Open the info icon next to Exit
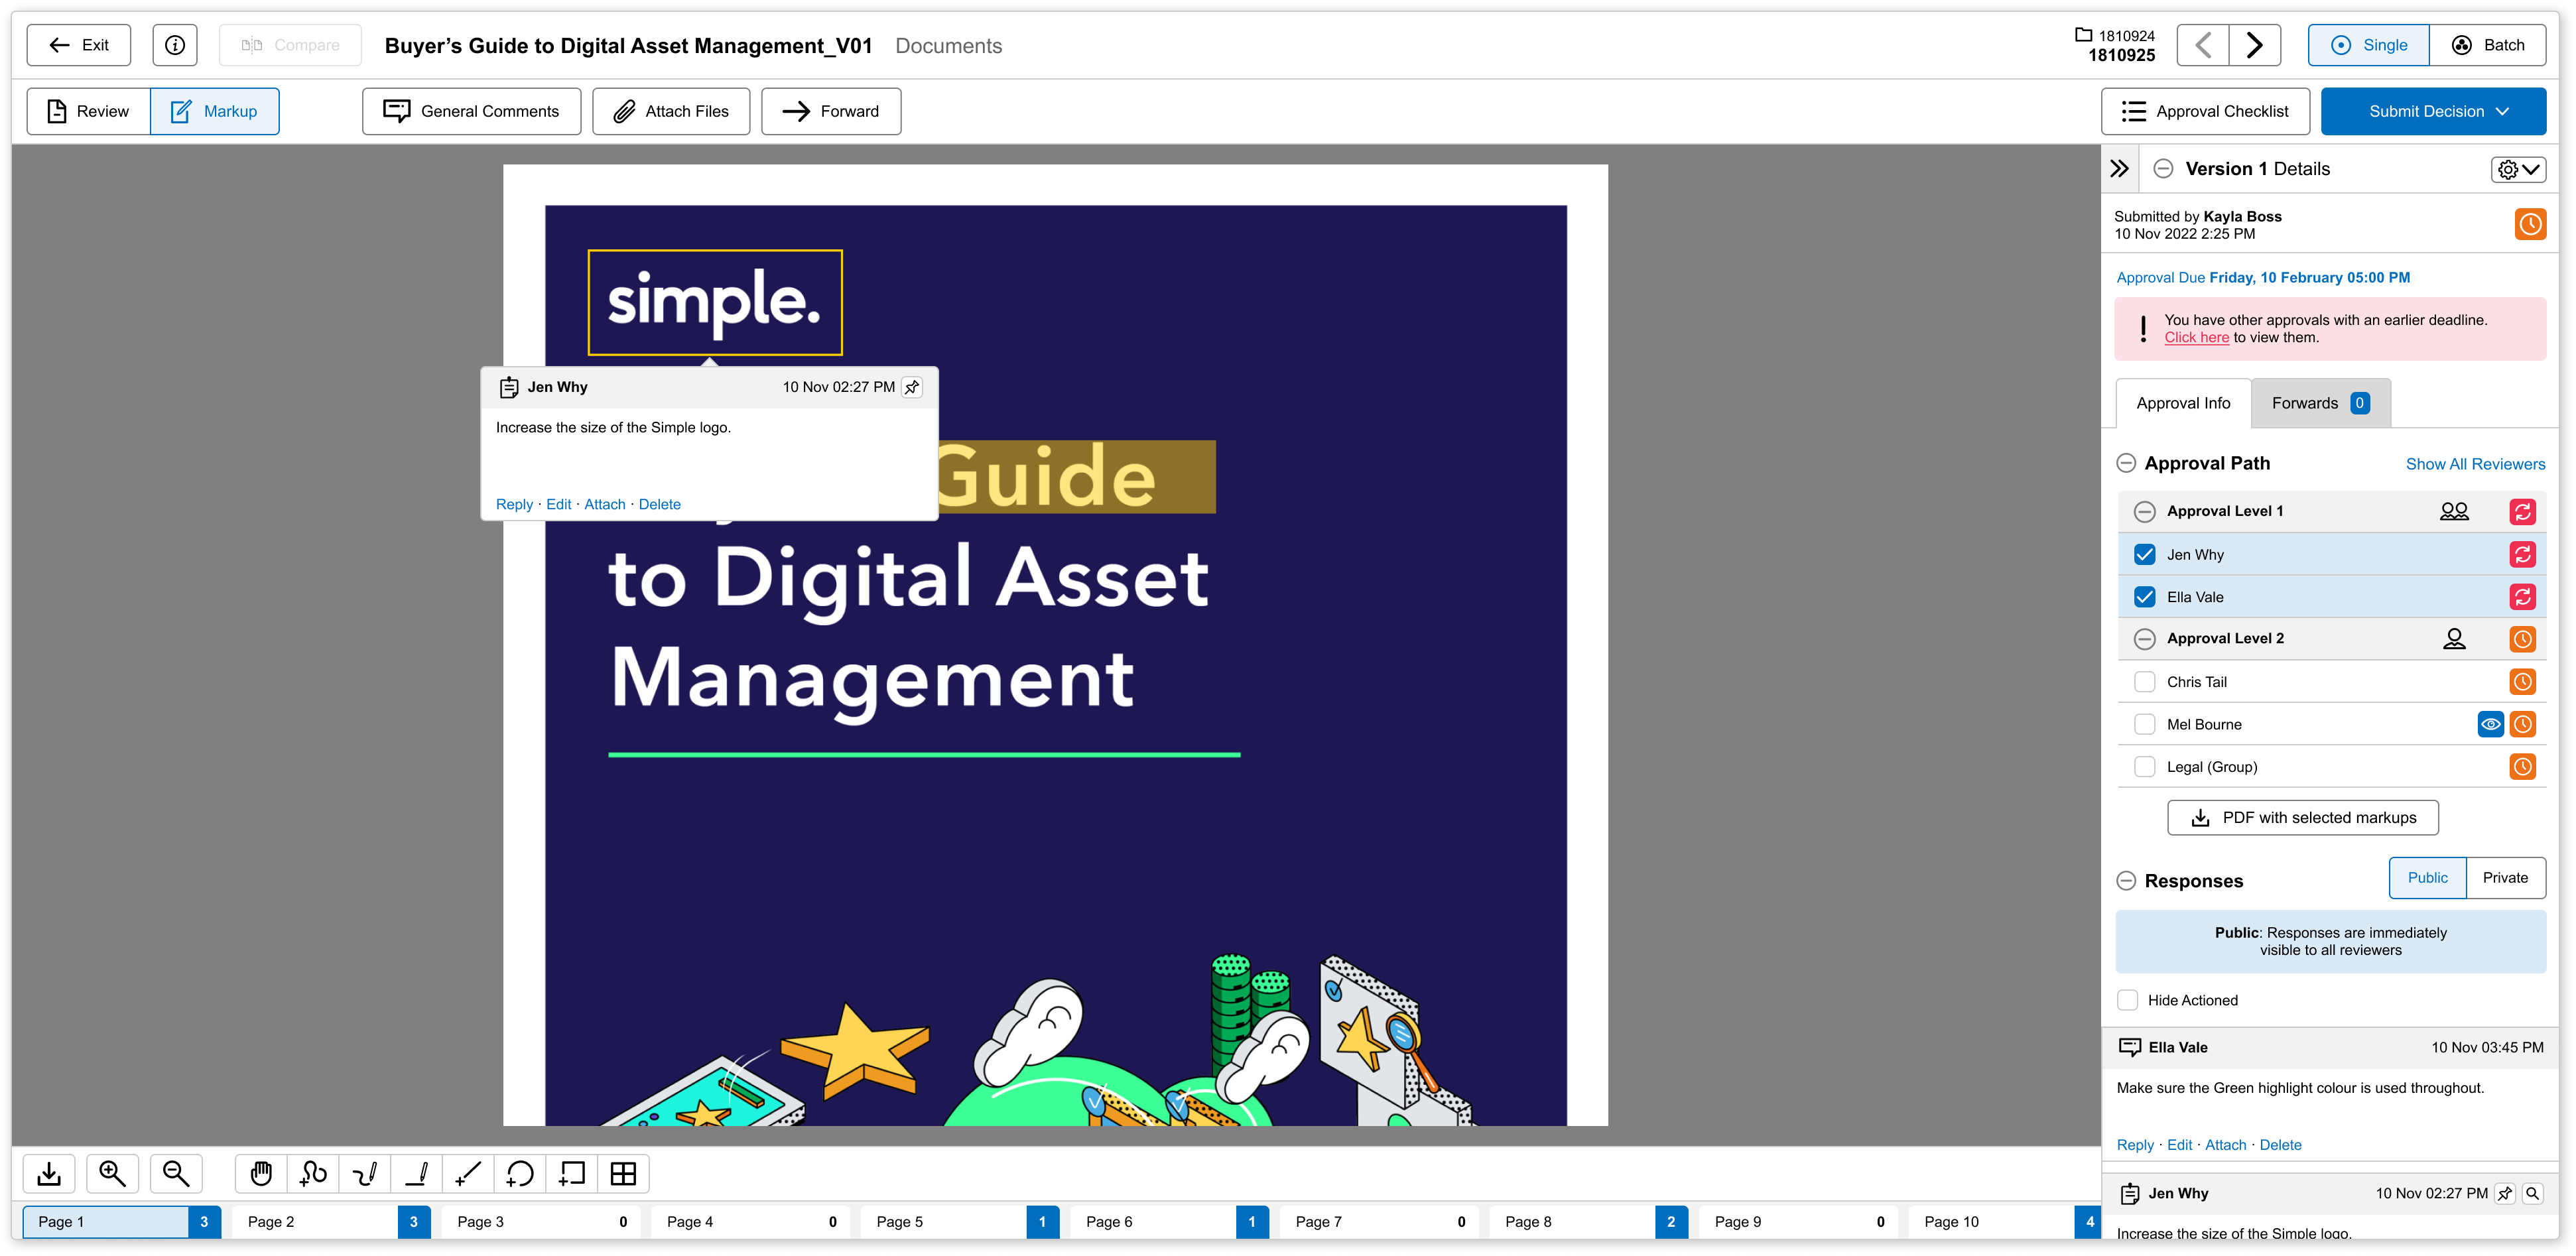Viewport: 2576px width, 1256px height. [x=175, y=45]
